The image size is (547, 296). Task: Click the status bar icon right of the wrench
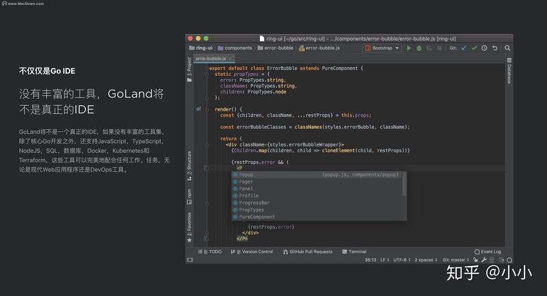pos(492,260)
